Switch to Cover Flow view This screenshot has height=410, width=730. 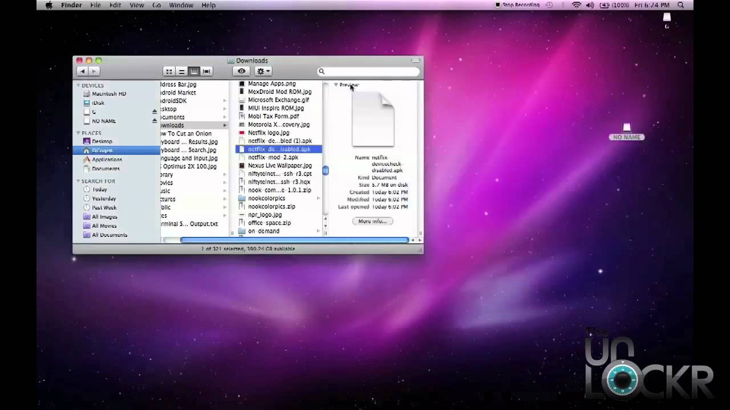(206, 71)
